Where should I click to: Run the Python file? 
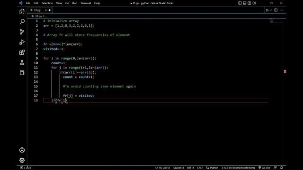(267, 10)
